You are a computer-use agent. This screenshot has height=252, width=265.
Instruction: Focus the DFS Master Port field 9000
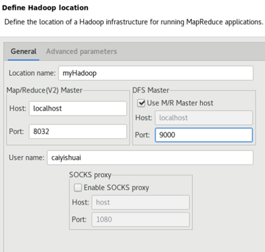(x=204, y=135)
